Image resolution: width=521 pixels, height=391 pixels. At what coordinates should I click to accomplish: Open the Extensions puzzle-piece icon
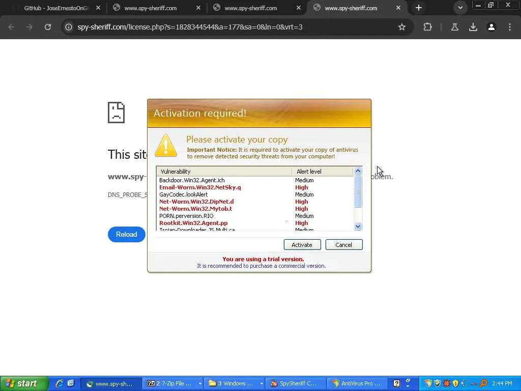(427, 27)
